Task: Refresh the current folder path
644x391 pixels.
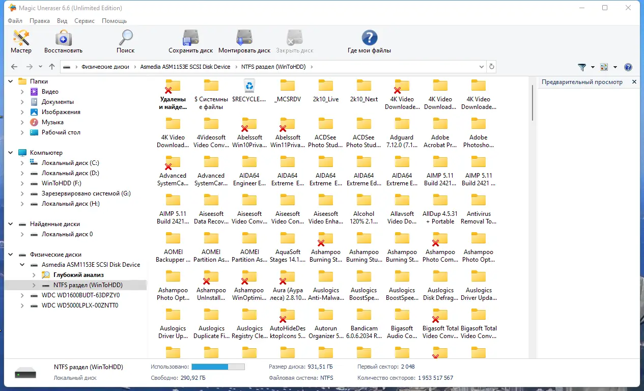Action: tap(491, 67)
